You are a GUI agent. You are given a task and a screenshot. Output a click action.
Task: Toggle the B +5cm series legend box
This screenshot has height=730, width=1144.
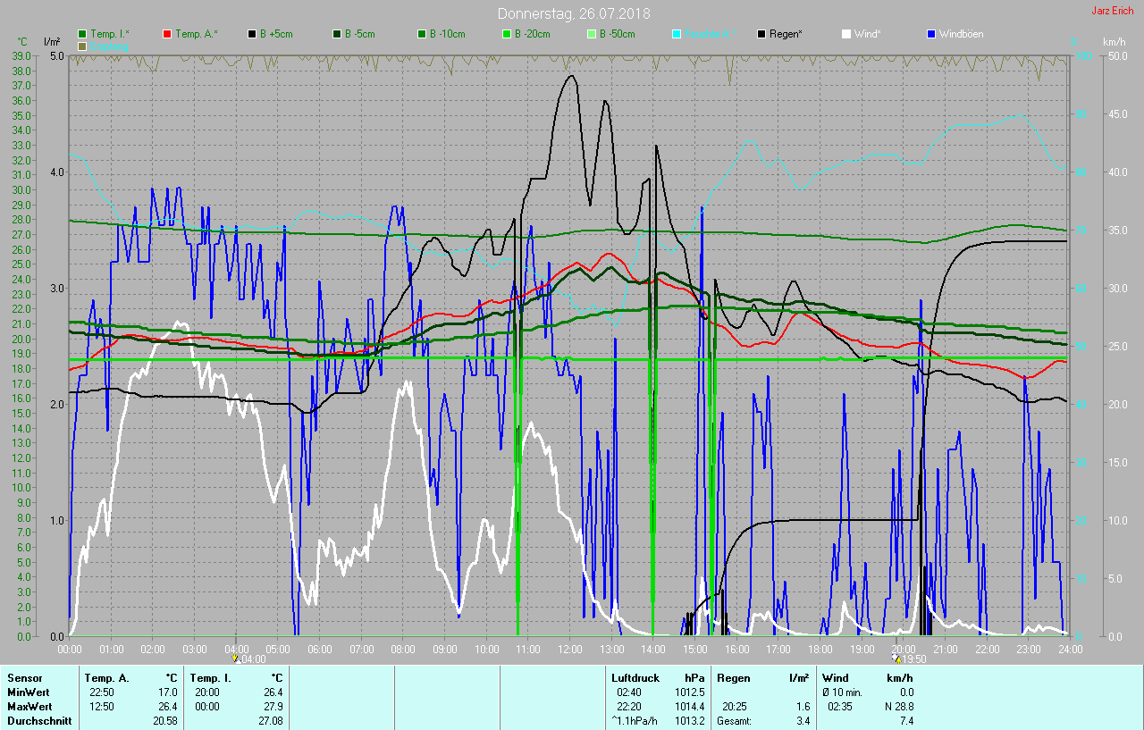point(253,34)
